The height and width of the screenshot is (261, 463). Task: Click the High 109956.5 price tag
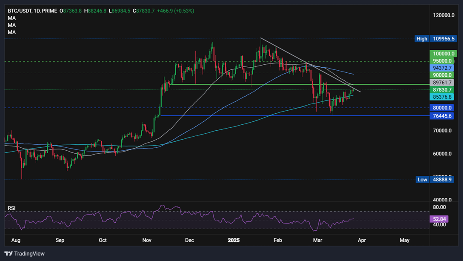pos(435,39)
